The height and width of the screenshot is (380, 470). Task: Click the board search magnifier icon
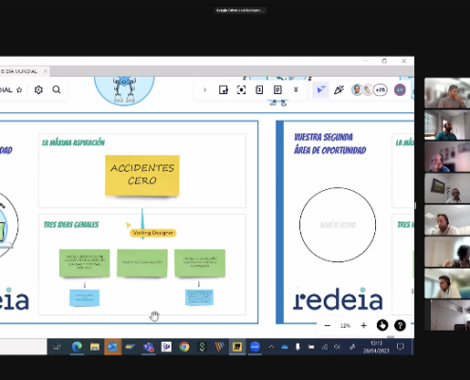pyautogui.click(x=57, y=90)
